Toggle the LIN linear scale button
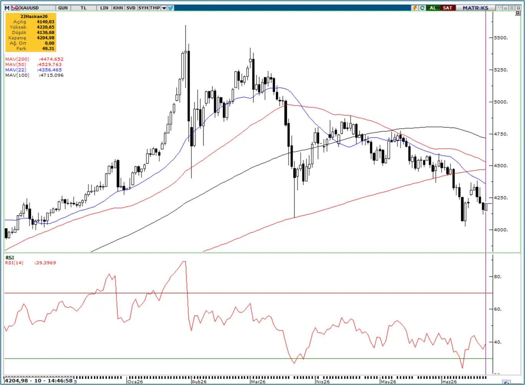Viewport: 525px width, 385px height. pyautogui.click(x=104, y=8)
